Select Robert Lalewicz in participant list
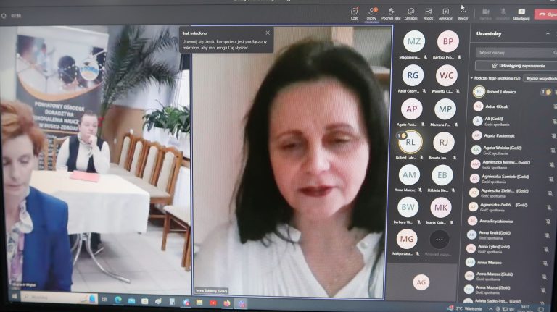This screenshot has width=557, height=312. [x=501, y=92]
